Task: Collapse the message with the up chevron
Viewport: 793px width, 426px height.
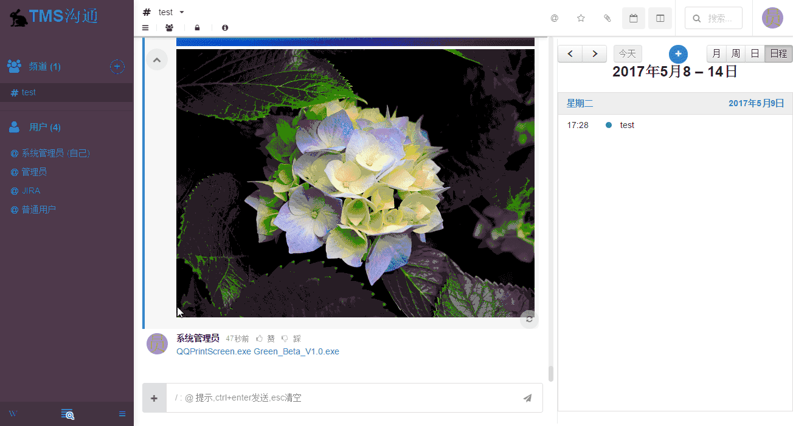Action: (x=156, y=60)
